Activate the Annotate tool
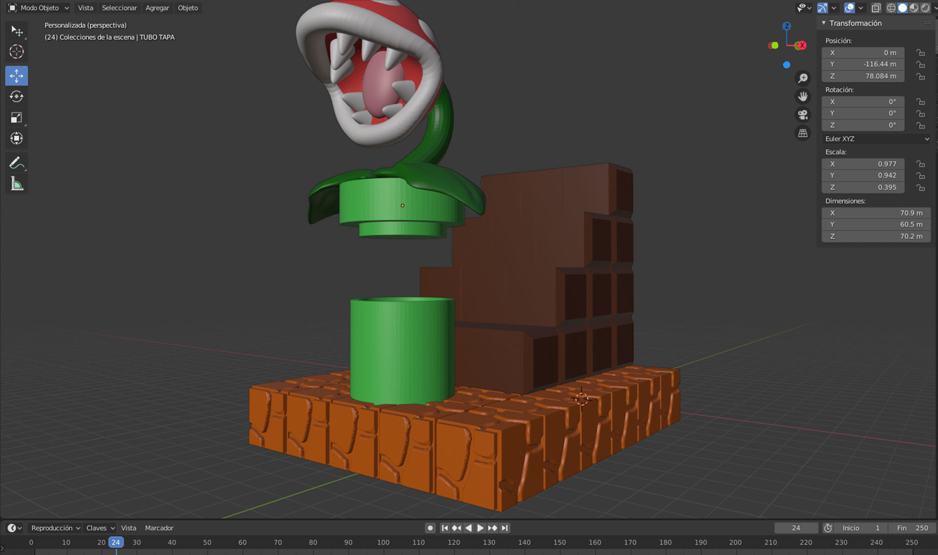Screen dimensions: 938x555 [x=17, y=163]
